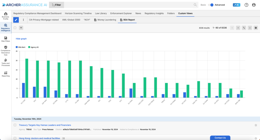This screenshot has width=260, height=140.
Task: Click the DOJ axis label
Action: point(35,101)
